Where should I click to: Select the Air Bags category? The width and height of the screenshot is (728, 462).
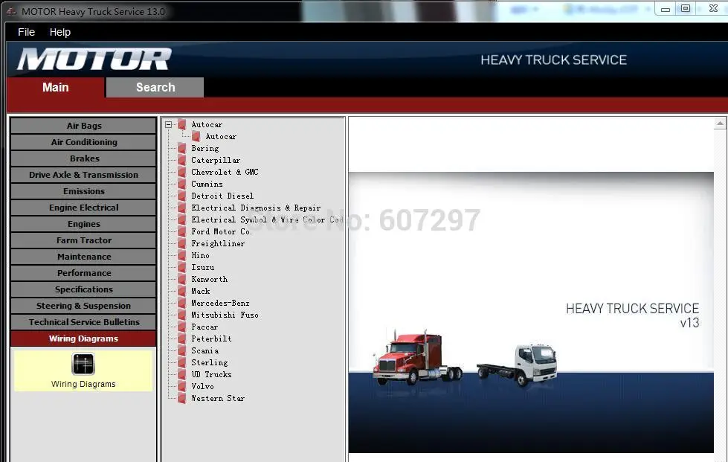pos(83,126)
